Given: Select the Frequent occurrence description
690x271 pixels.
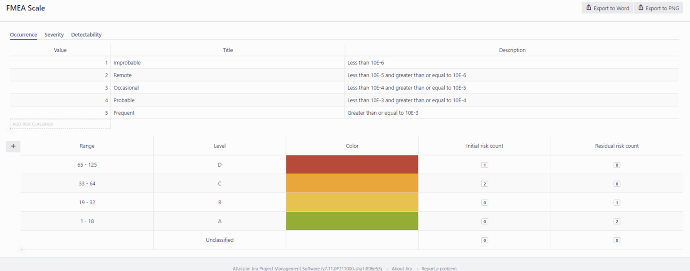Looking at the screenshot, I should click(x=383, y=112).
